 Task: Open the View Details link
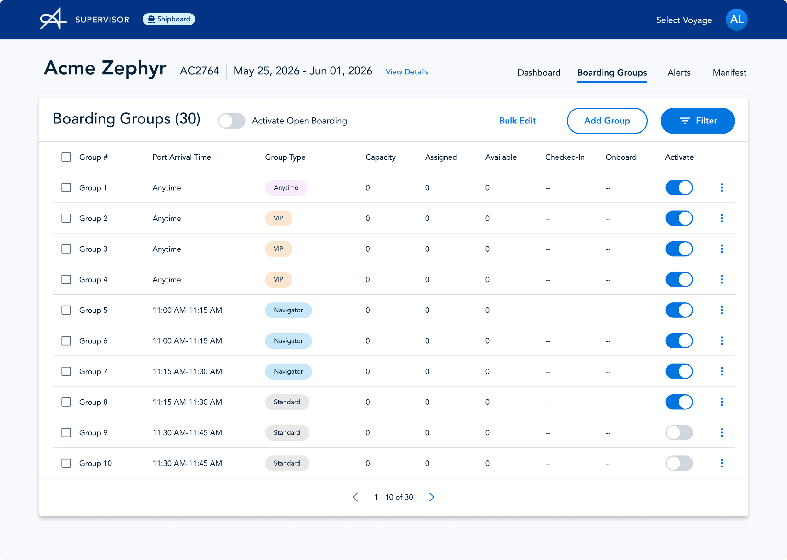coord(407,72)
